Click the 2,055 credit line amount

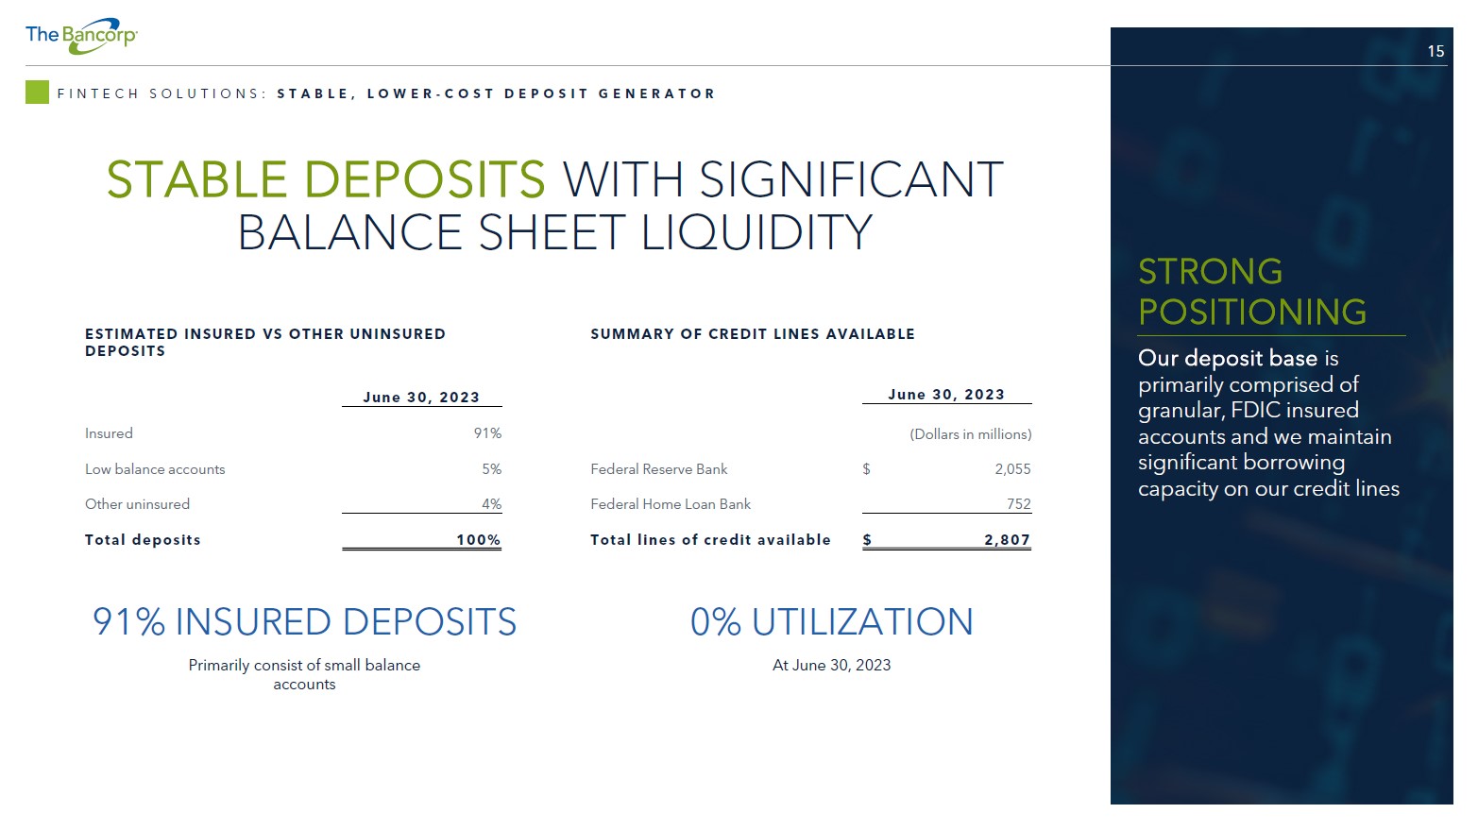tap(1012, 469)
